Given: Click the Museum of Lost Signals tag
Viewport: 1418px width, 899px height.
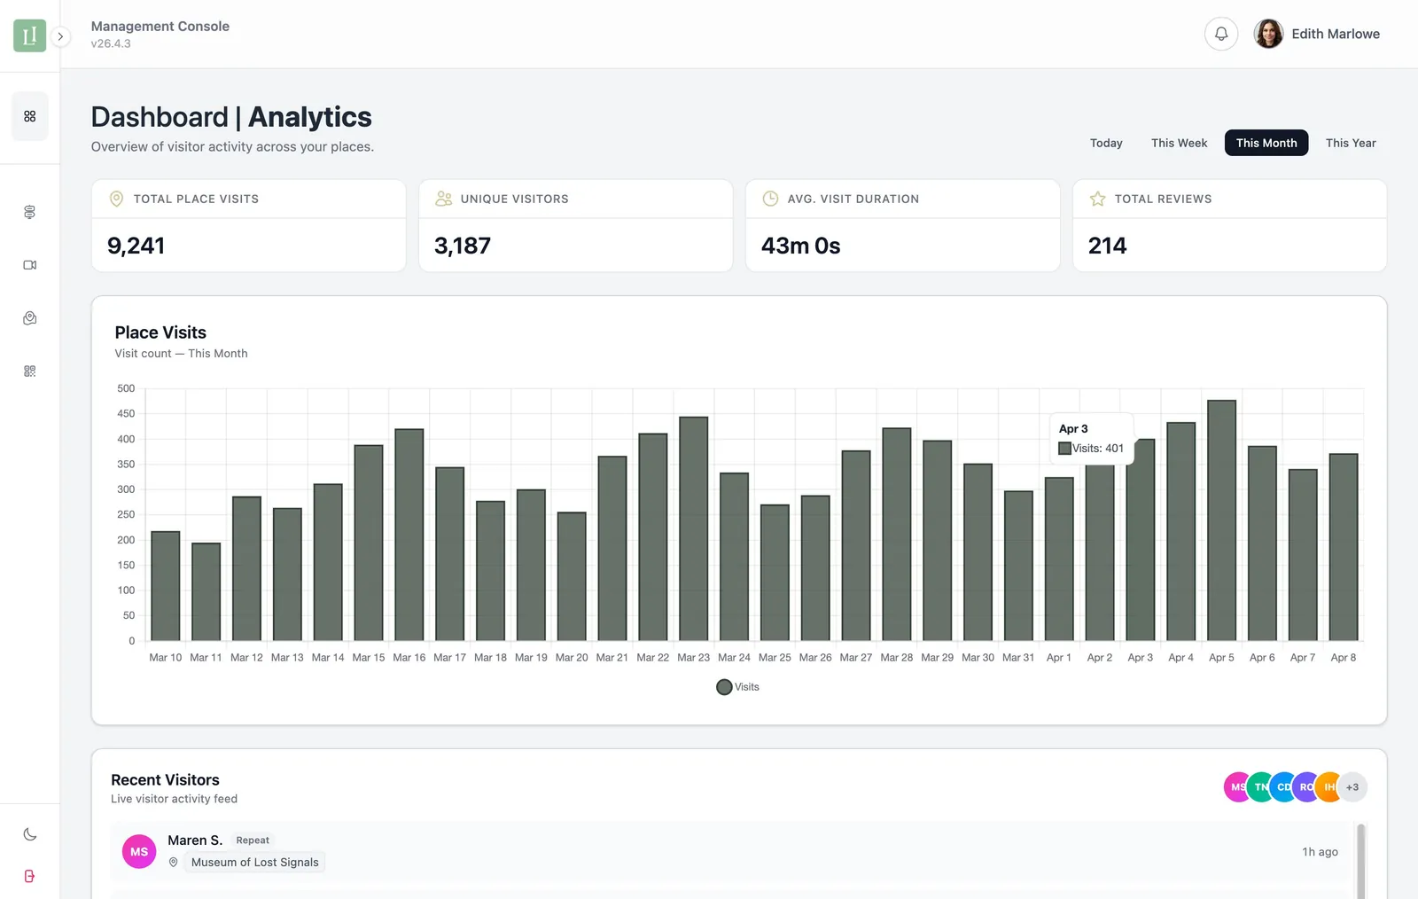Looking at the screenshot, I should [x=254, y=863].
